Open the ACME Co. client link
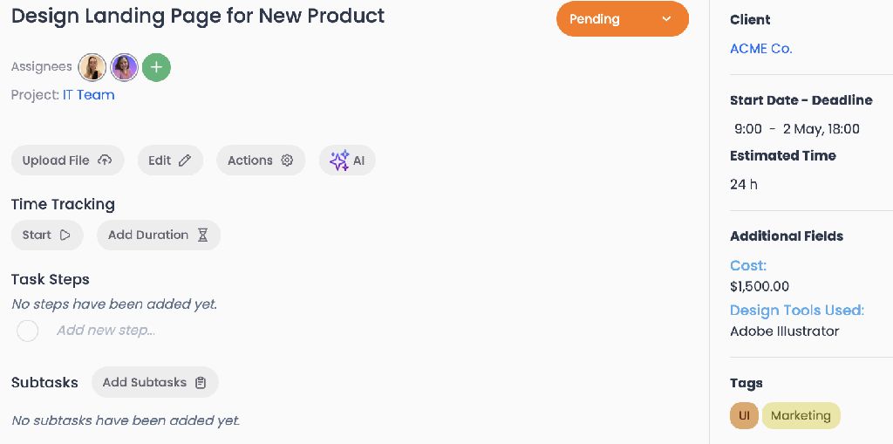Viewport: 893px width, 444px height. pyautogui.click(x=760, y=49)
